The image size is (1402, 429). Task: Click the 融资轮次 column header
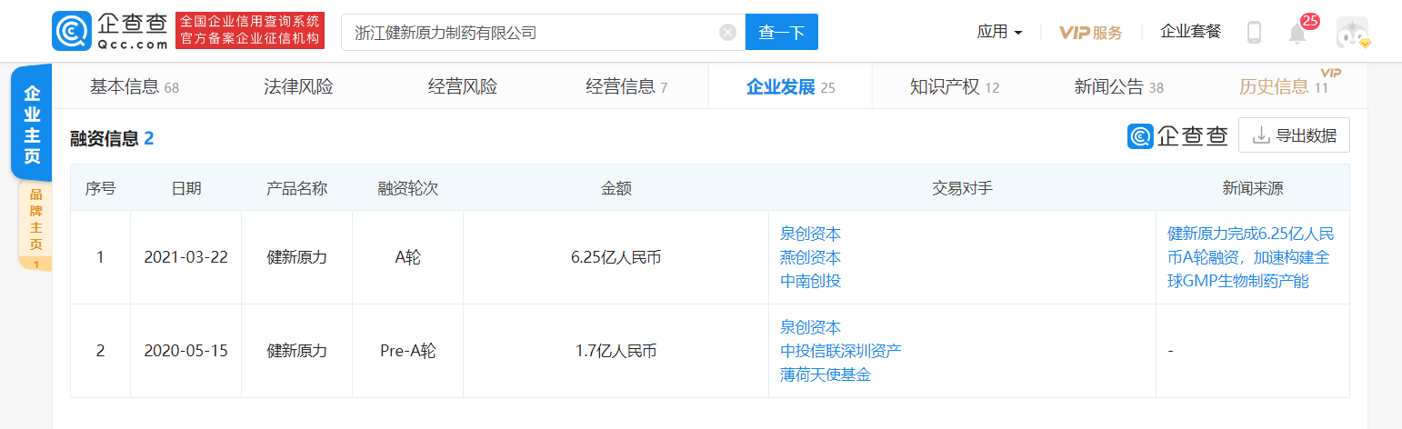pos(407,188)
